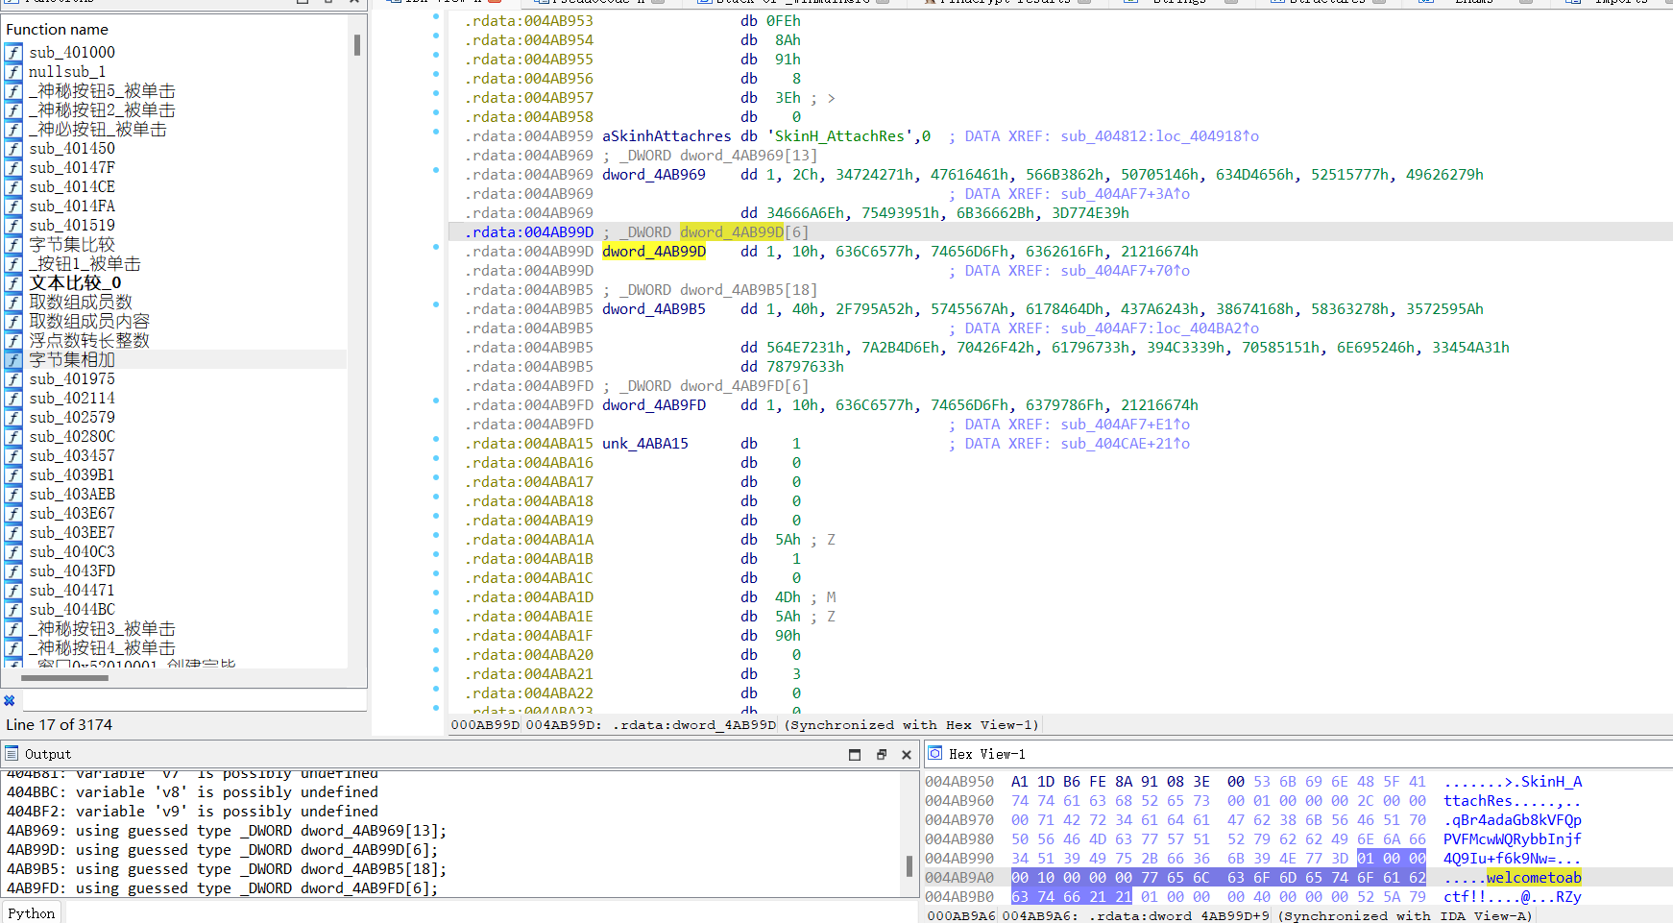Click hex row address 004AB950
Viewport: 1673px width, 923px height.
959,782
